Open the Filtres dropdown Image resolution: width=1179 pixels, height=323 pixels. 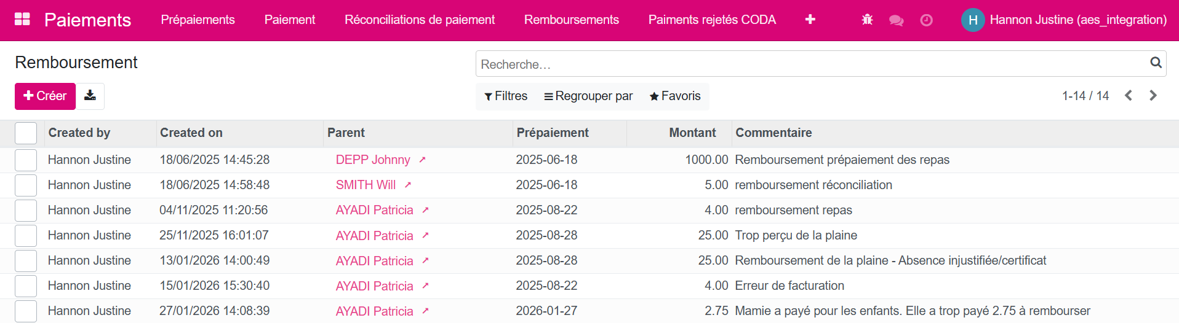(506, 96)
